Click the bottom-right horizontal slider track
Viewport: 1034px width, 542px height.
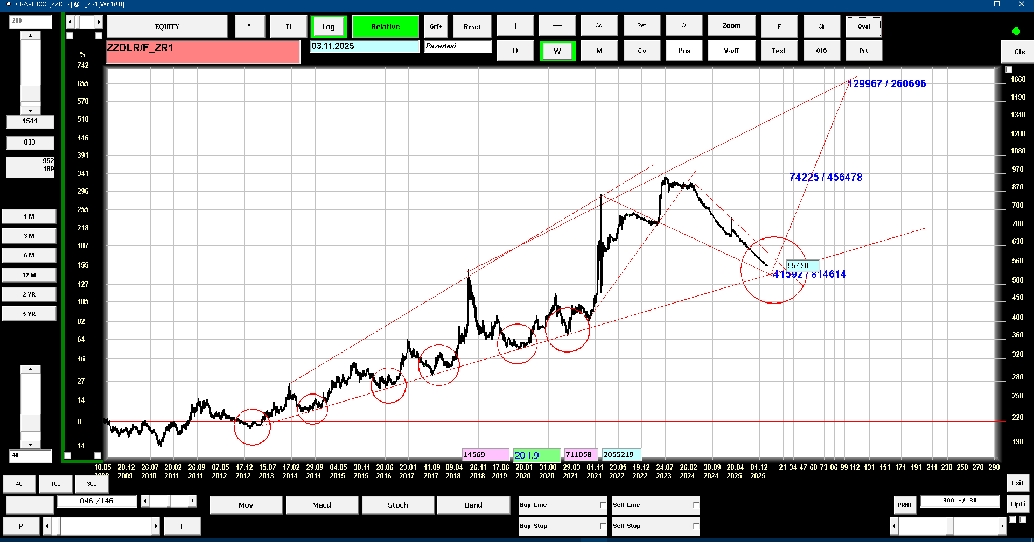click(x=948, y=526)
